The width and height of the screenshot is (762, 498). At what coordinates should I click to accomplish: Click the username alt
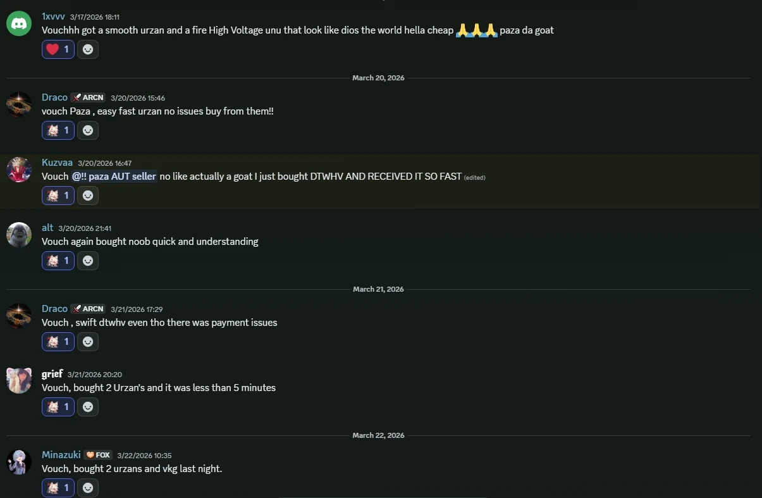pyautogui.click(x=47, y=227)
